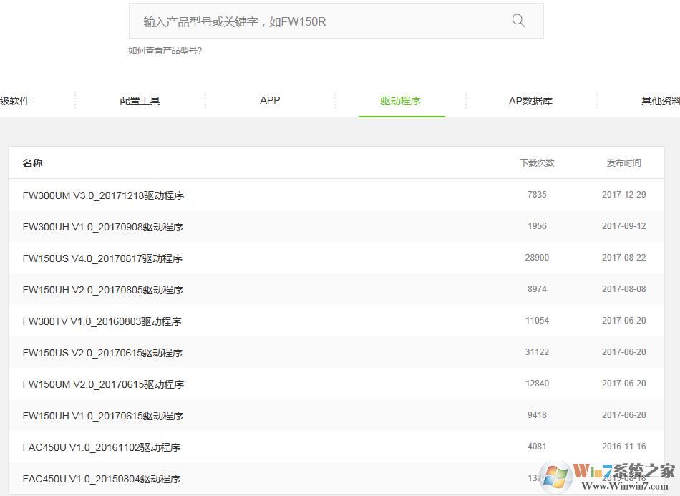Viewport: 680px width, 496px height.
Task: Open the AP数据库 tab
Action: click(x=530, y=101)
